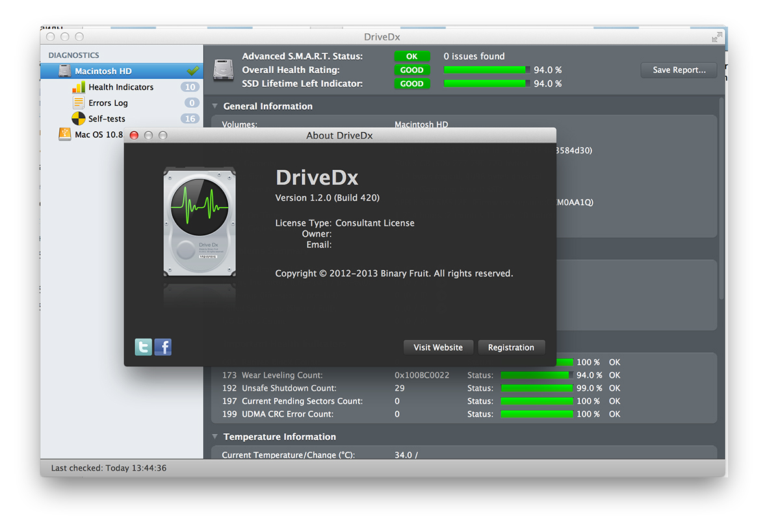Click the Health Indicators count badge 10

pos(190,87)
